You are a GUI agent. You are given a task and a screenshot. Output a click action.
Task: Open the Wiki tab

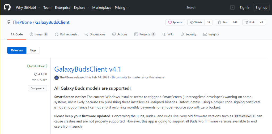[x=168, y=34]
